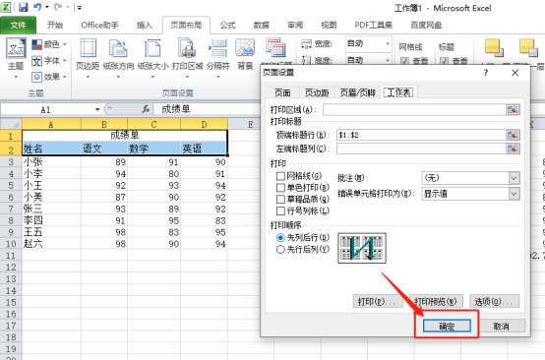Open paper Size (纸张大小) tool
The image size is (545, 360).
pyautogui.click(x=152, y=57)
